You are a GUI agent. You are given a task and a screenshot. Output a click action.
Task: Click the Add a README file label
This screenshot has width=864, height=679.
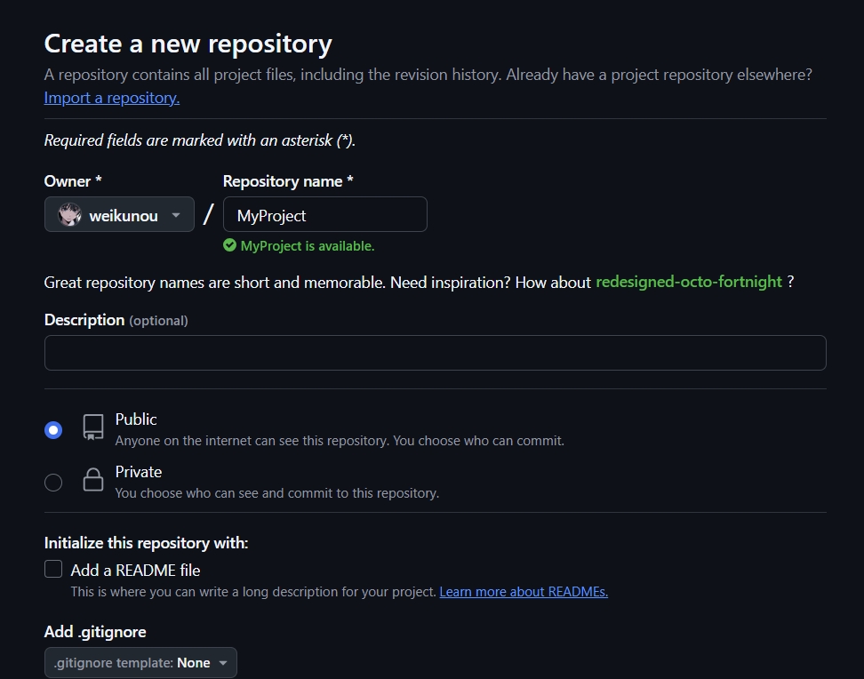(135, 570)
